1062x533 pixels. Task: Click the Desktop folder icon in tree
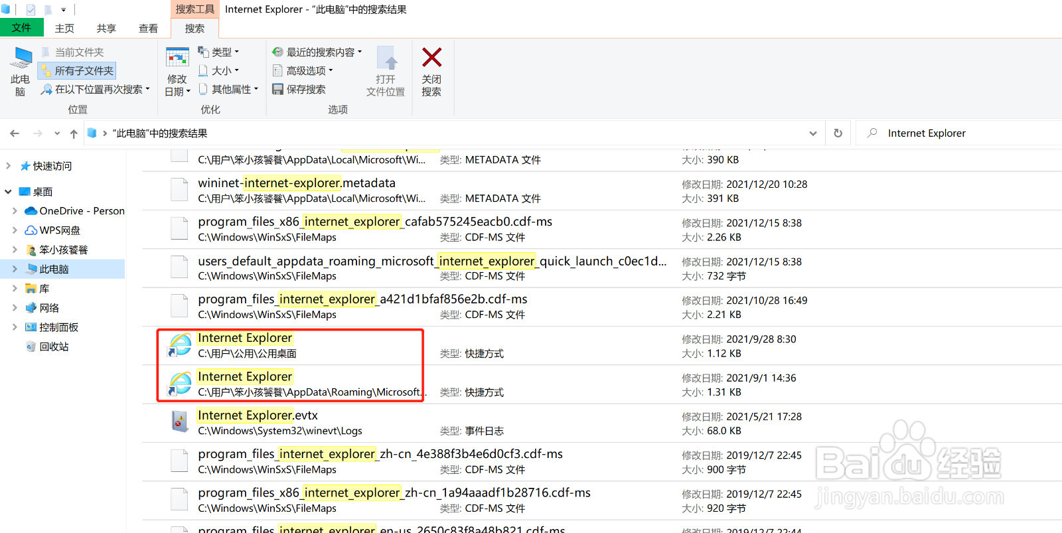(25, 192)
